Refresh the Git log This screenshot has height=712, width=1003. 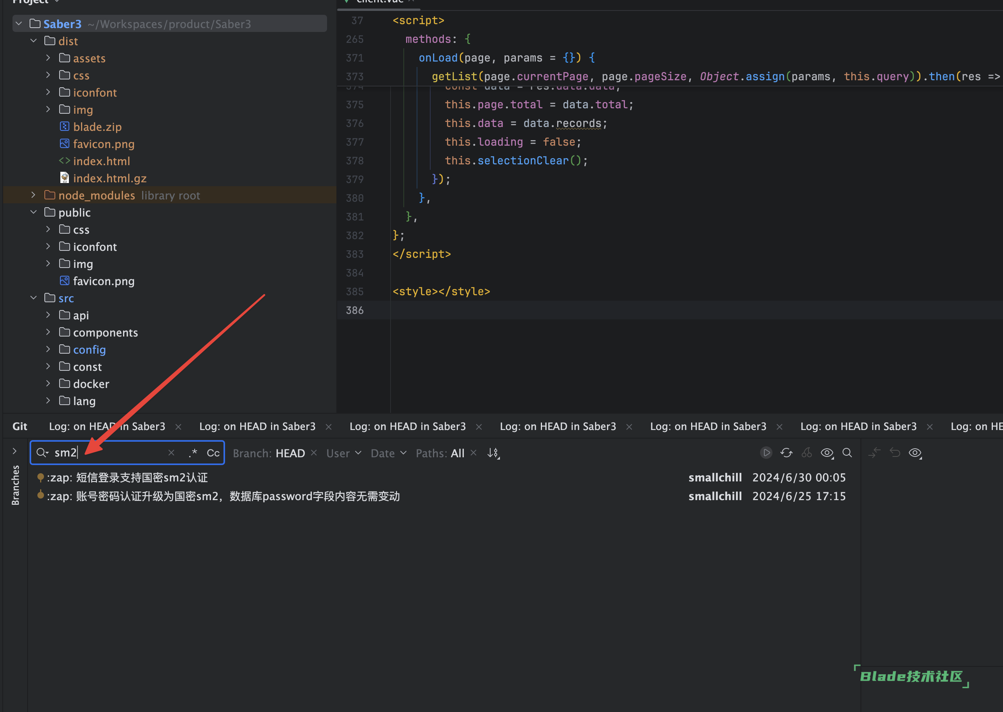(x=786, y=453)
